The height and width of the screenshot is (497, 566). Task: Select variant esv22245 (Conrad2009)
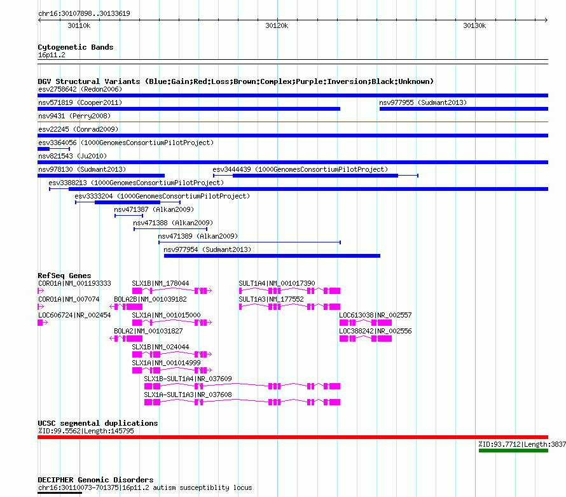(78, 129)
